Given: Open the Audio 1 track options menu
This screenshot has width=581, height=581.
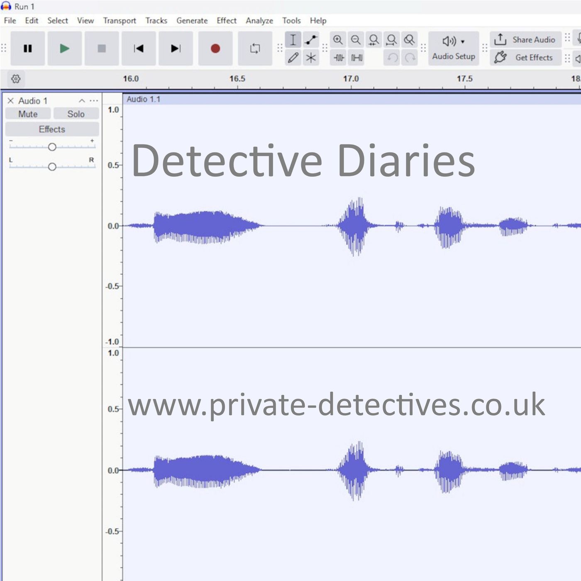Looking at the screenshot, I should coord(94,101).
